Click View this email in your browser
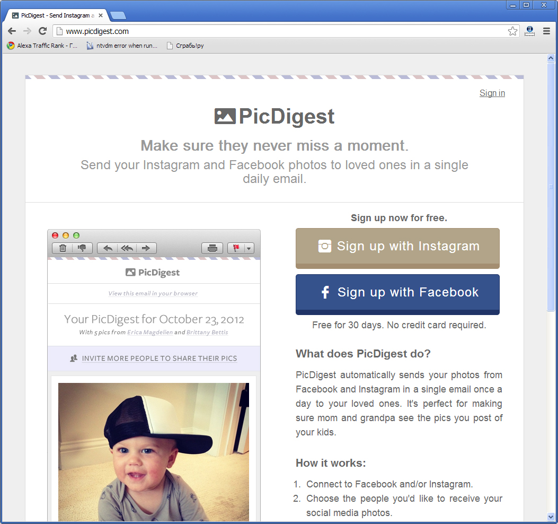The image size is (558, 524). click(x=153, y=293)
